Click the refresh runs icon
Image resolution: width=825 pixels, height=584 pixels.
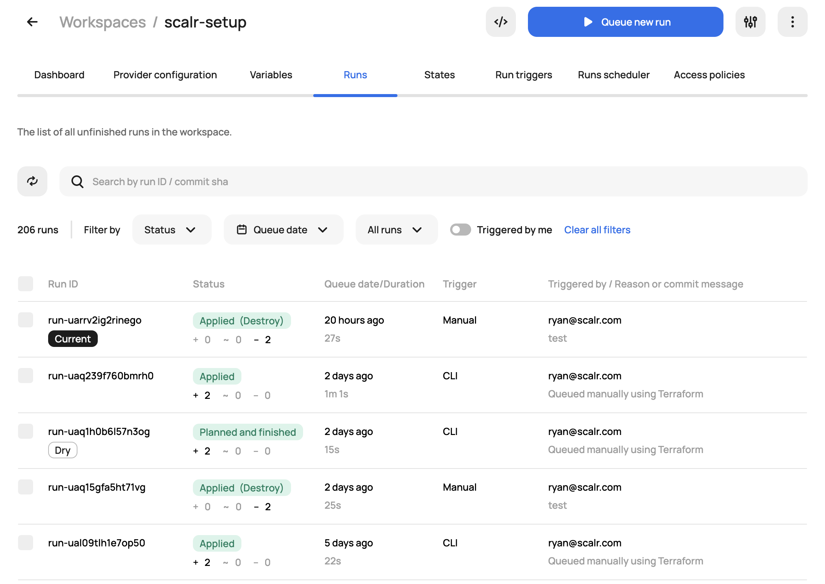click(32, 181)
